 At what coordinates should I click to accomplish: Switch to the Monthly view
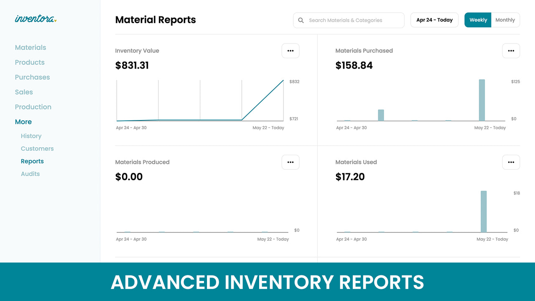[x=505, y=20]
